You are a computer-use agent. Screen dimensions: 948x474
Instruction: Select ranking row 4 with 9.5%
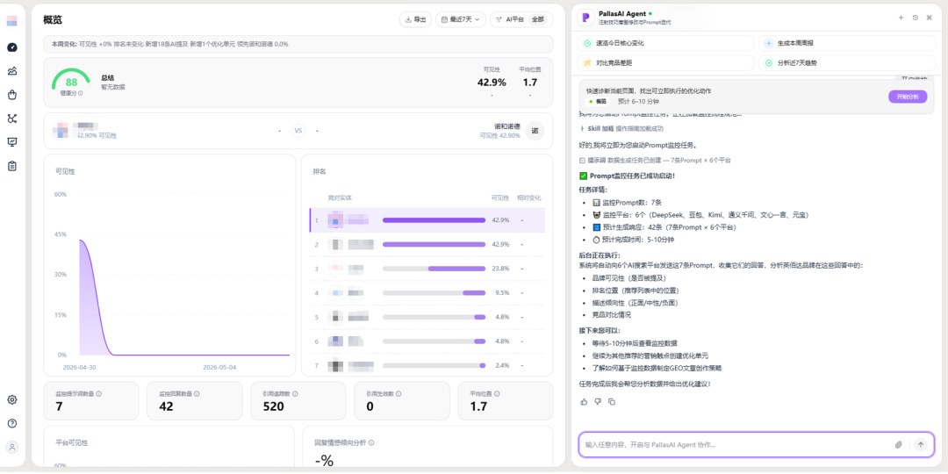(x=427, y=293)
